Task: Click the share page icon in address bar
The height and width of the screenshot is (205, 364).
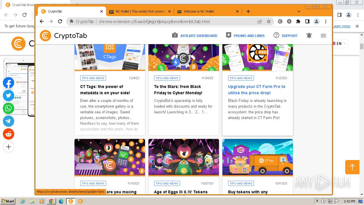Action: [x=260, y=21]
